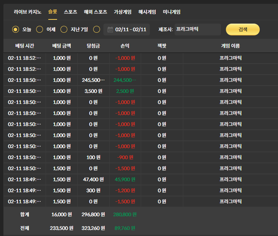Click the 296,800 원 total winnings

point(93,215)
